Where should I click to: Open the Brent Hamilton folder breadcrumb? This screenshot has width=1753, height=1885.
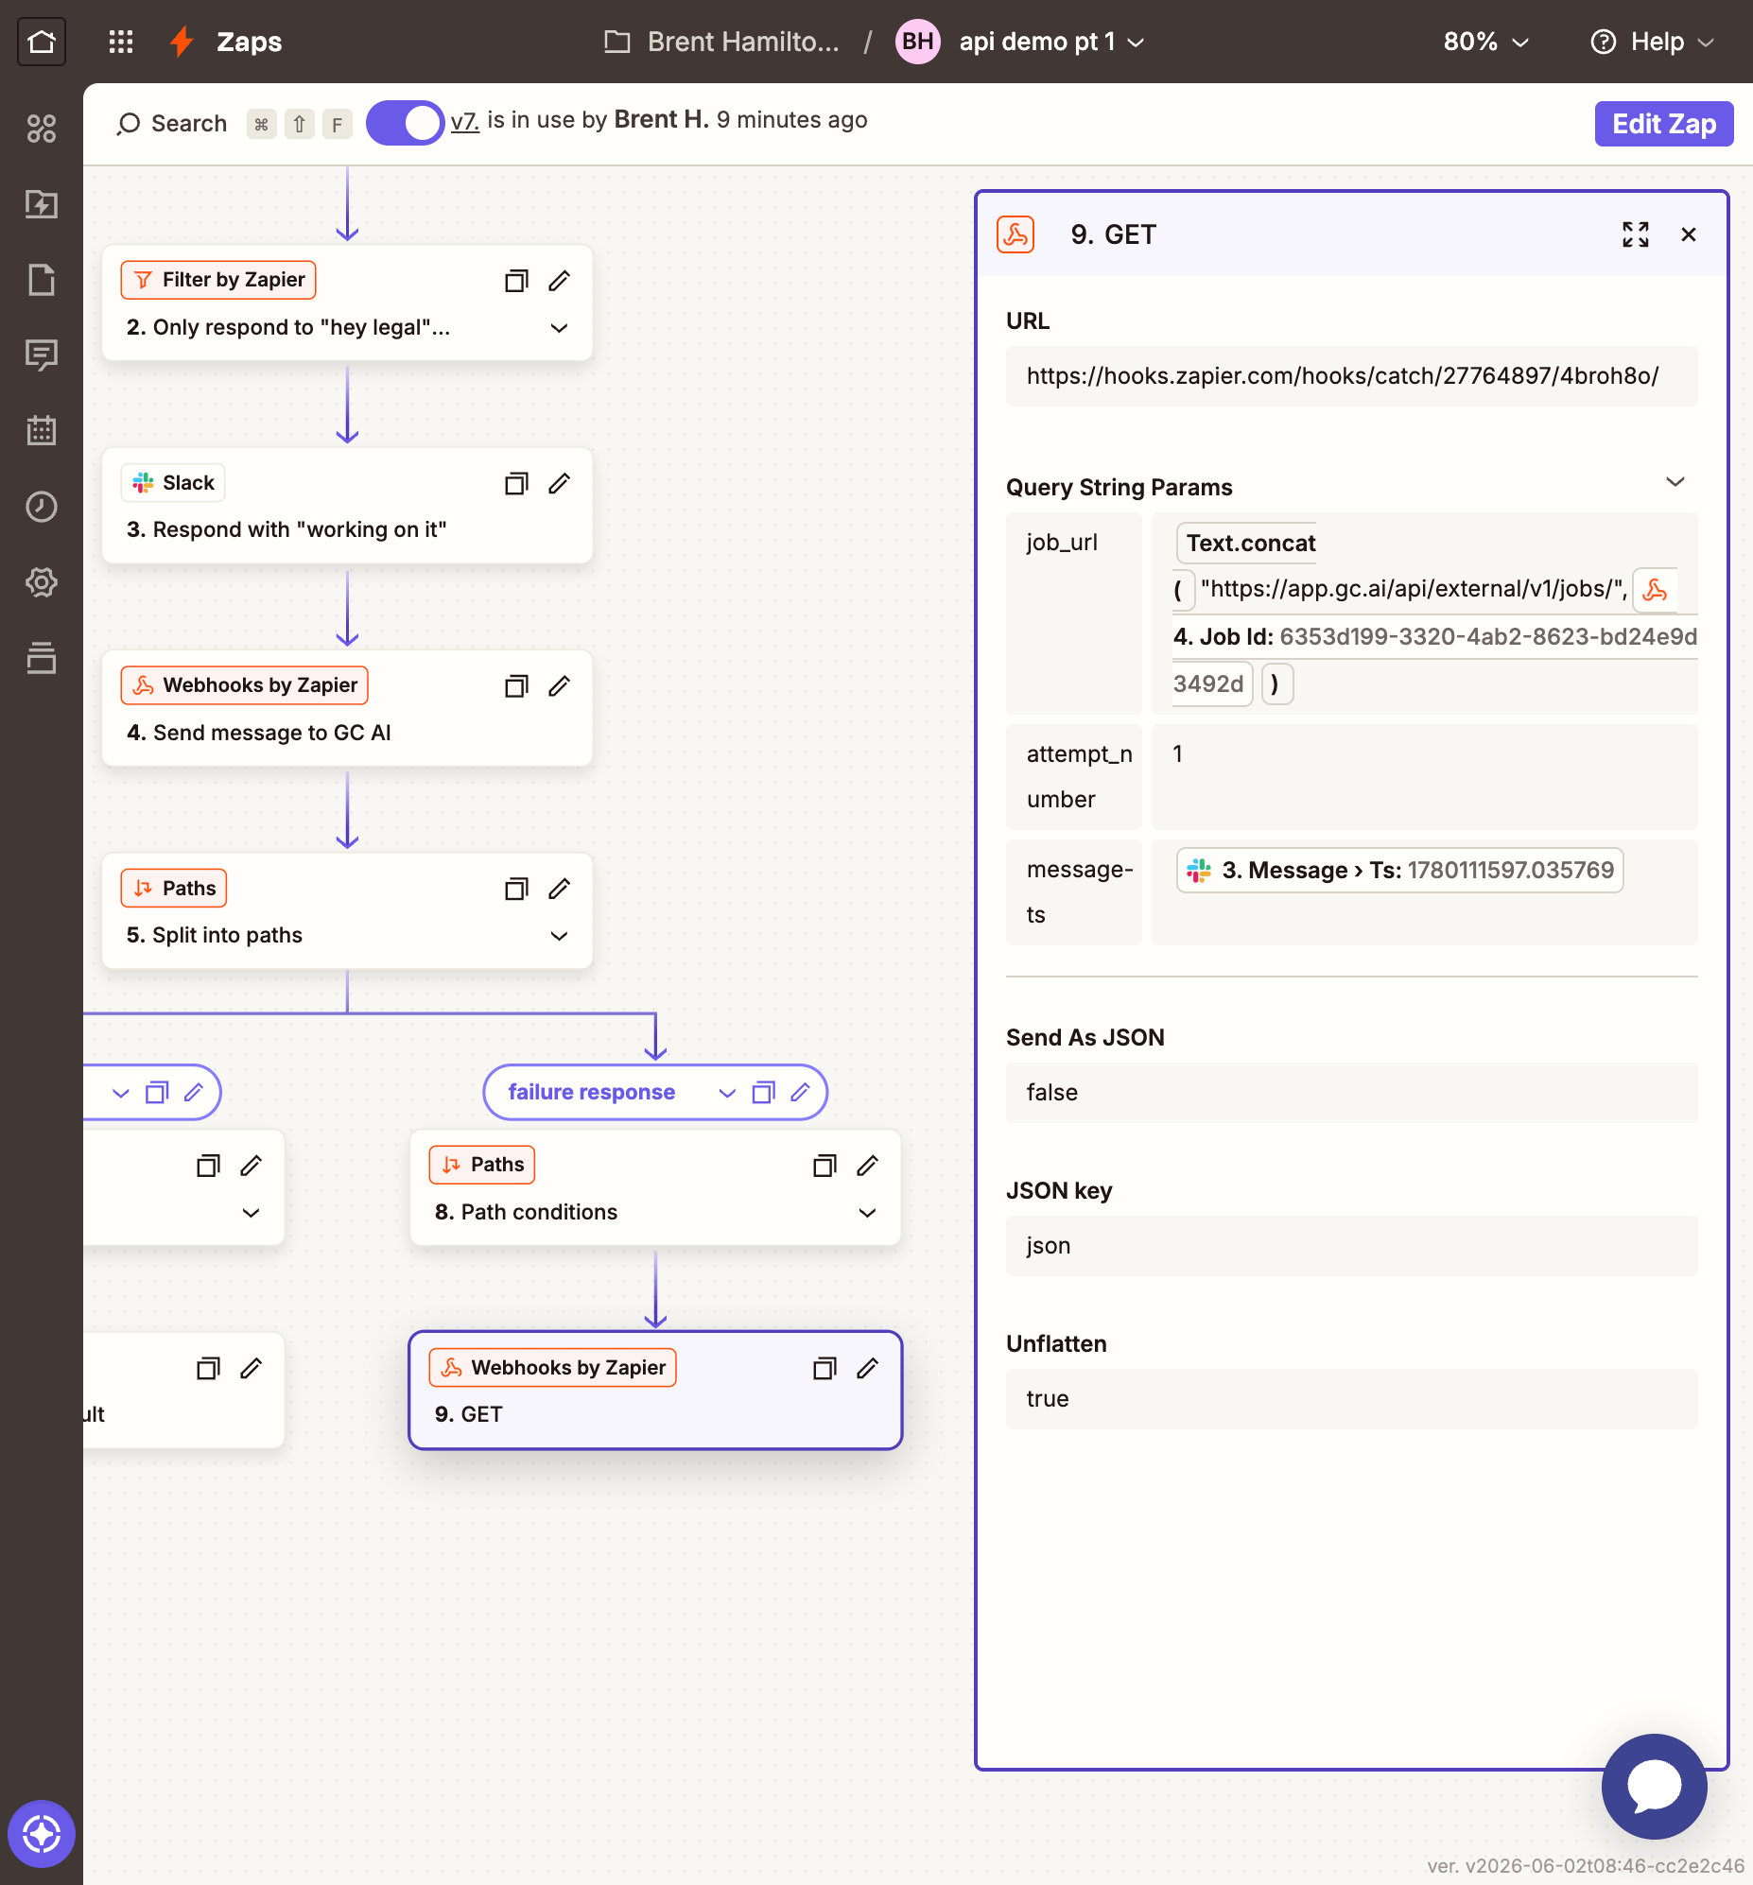(x=721, y=42)
